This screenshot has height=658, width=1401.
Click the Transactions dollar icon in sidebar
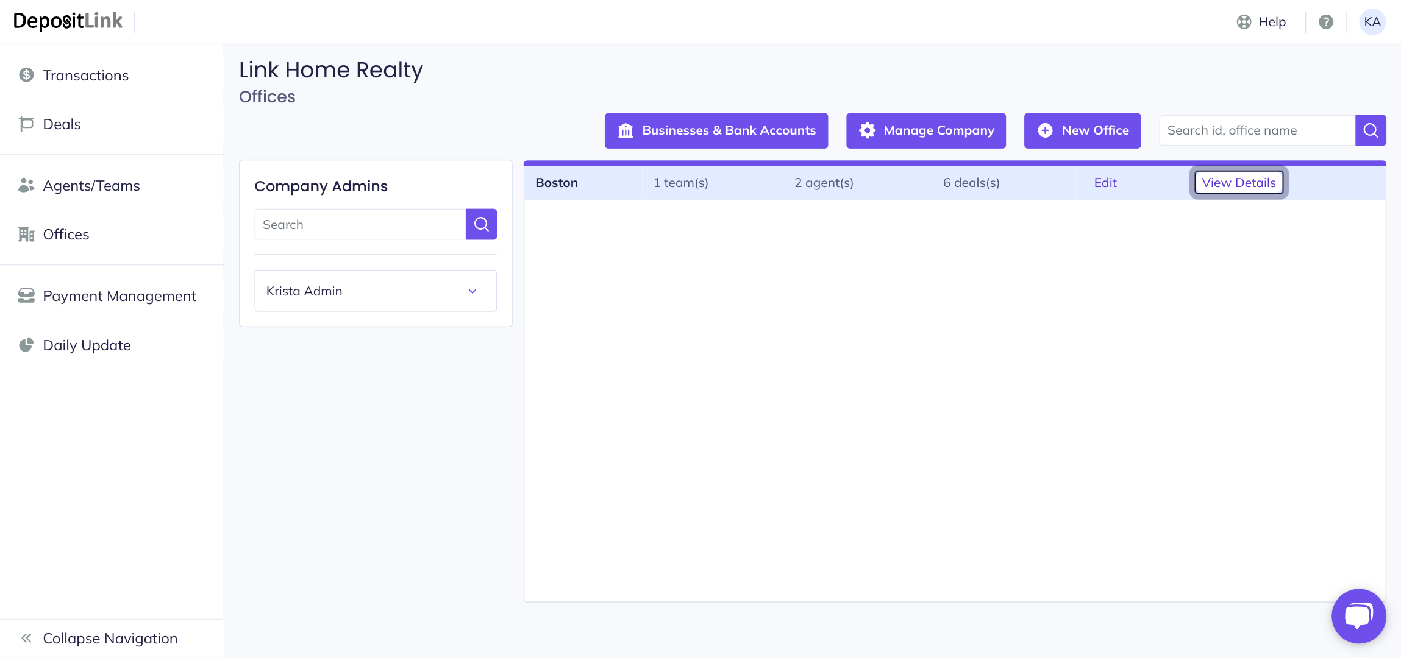(26, 75)
